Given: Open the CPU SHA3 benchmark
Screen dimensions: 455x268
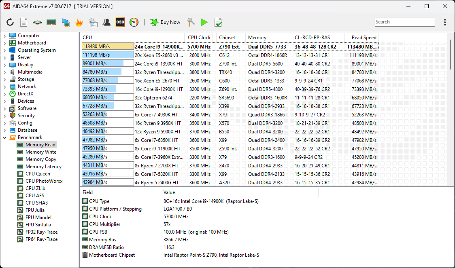Looking at the screenshot, I should point(36,203).
